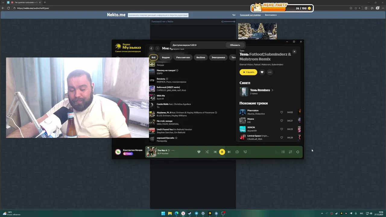
Task: Select the Весёлое filter chip
Action: pos(201,57)
